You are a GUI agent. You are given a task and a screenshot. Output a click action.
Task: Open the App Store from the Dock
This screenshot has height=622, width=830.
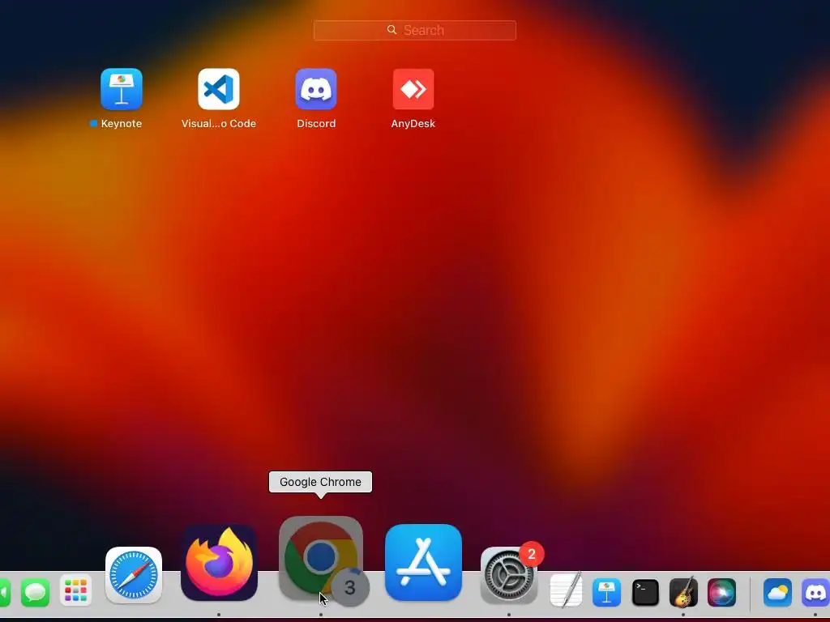423,563
